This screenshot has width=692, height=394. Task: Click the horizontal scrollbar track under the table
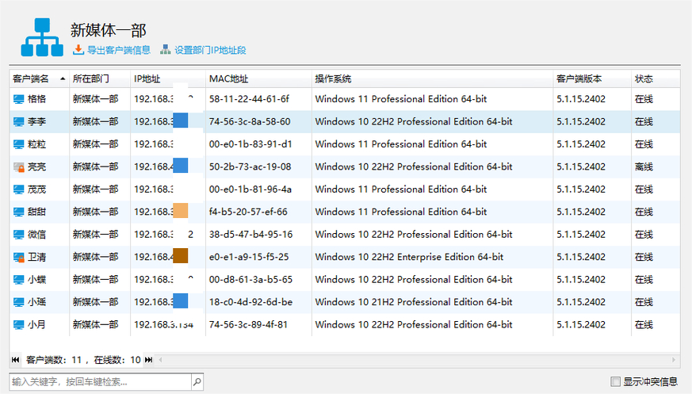pos(417,360)
